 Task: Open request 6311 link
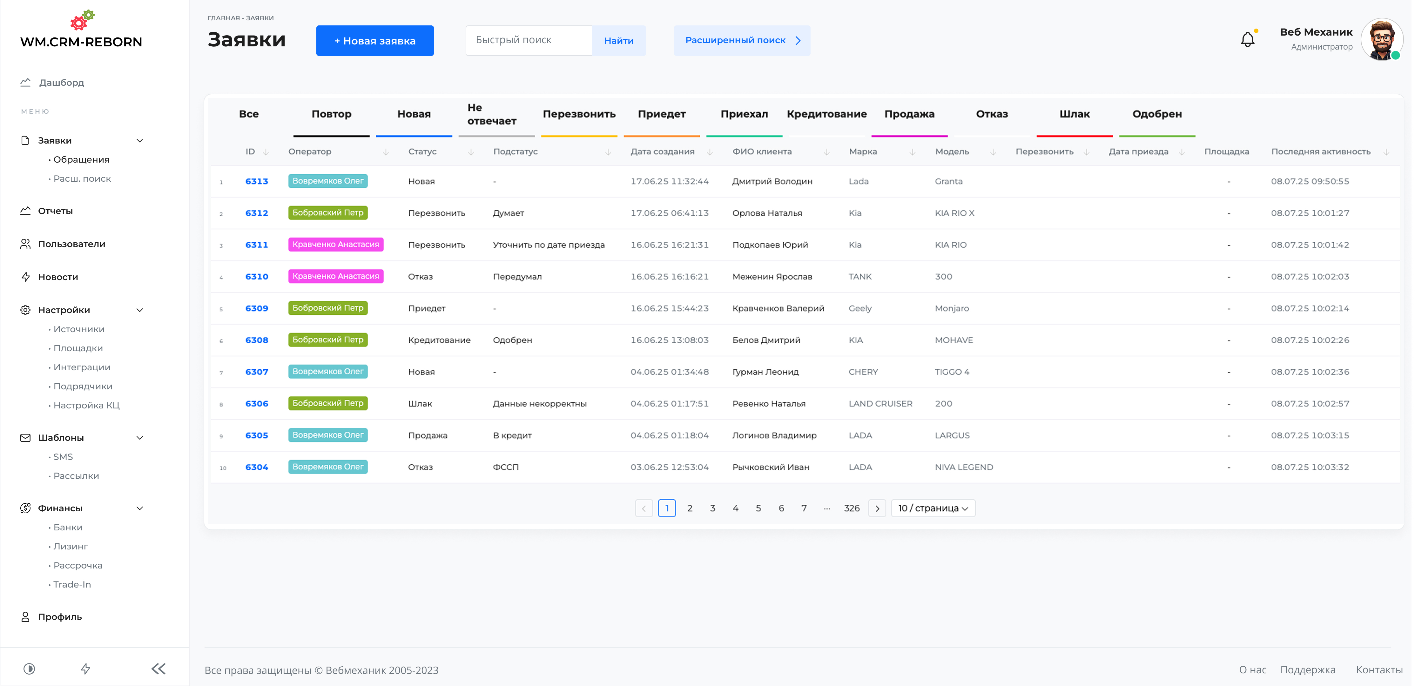[257, 245]
